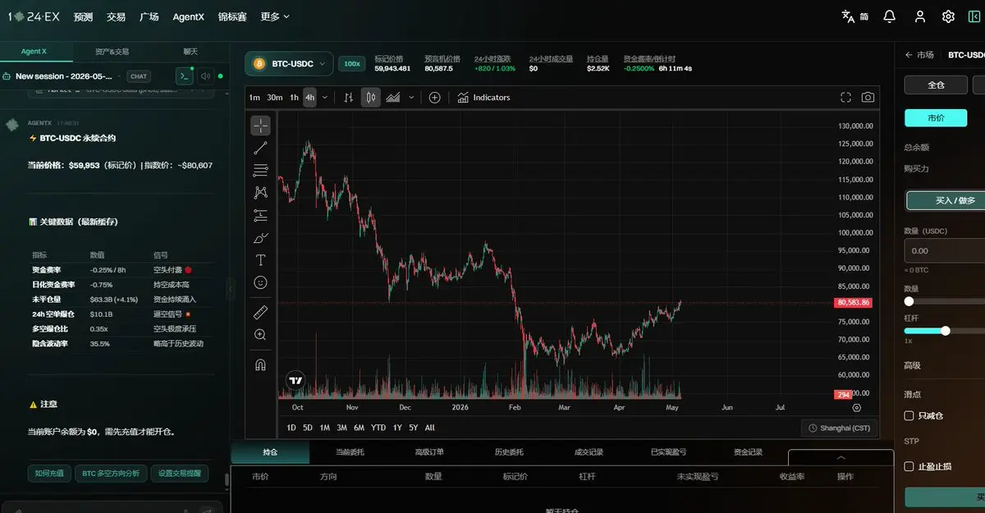Switch to area chart style
This screenshot has height=513, width=985.
[x=393, y=98]
